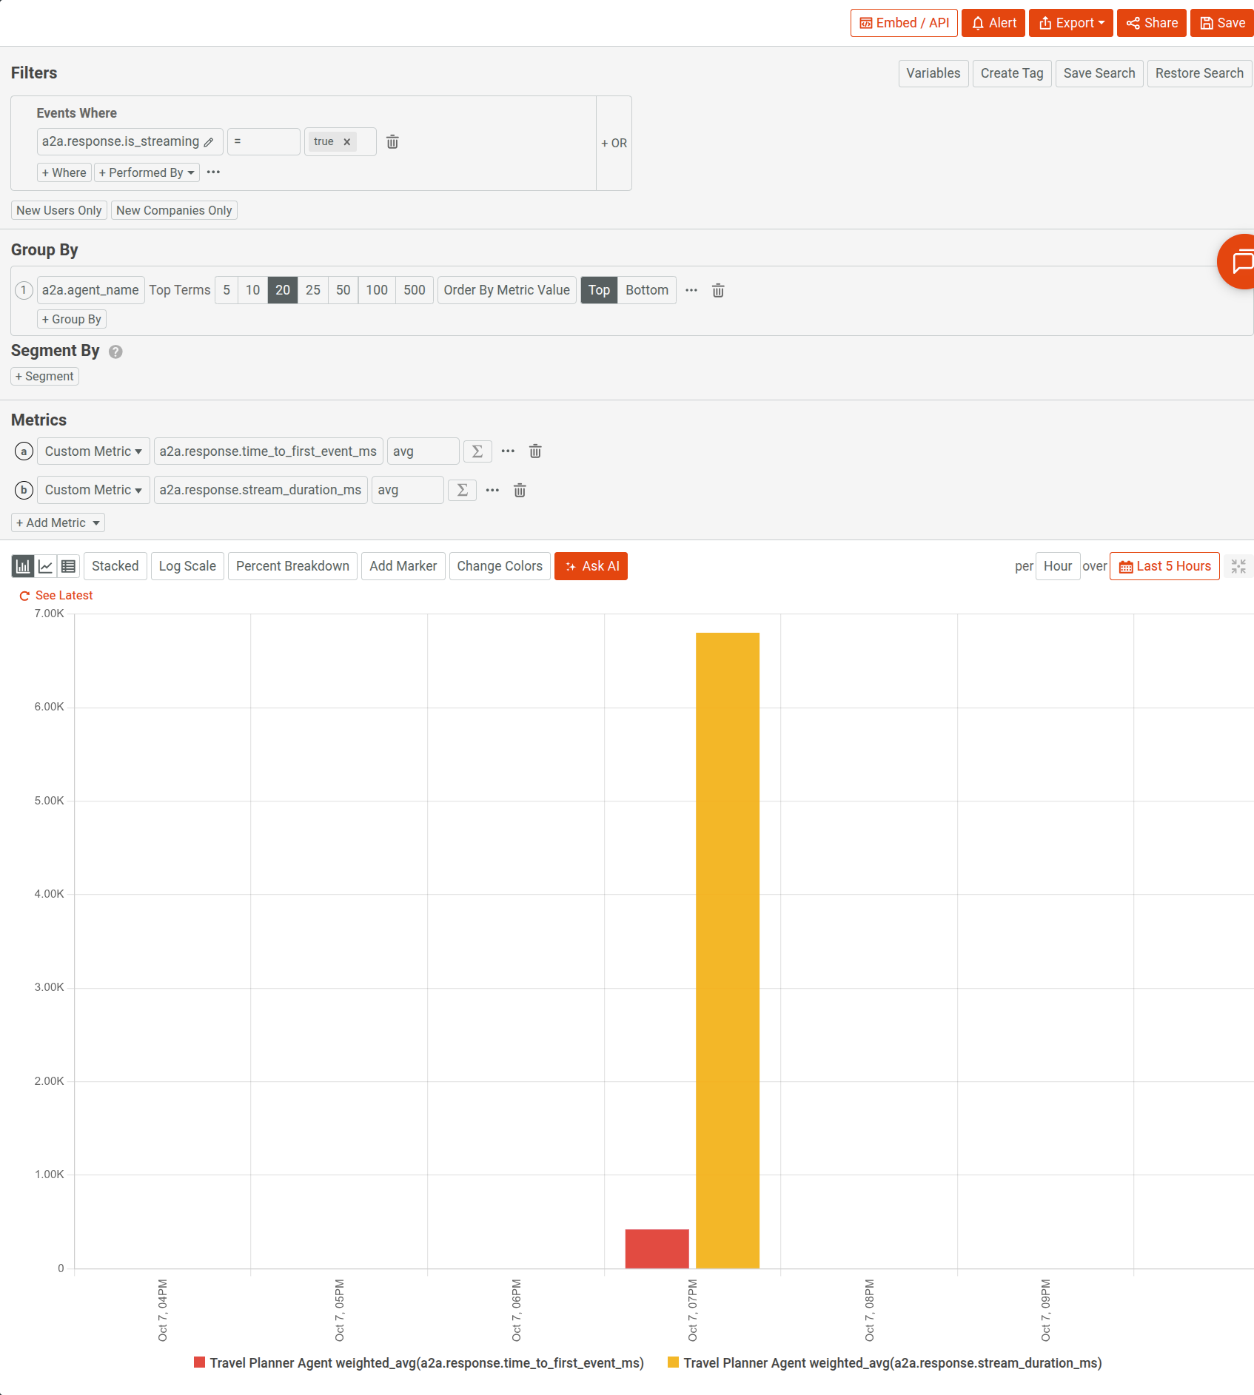
Task: Toggle New Companies Only filter
Action: point(174,210)
